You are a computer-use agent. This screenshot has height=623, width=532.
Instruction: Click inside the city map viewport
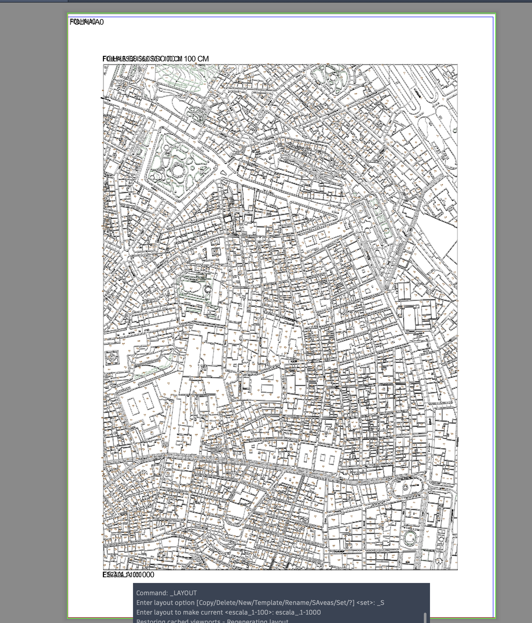tap(280, 317)
